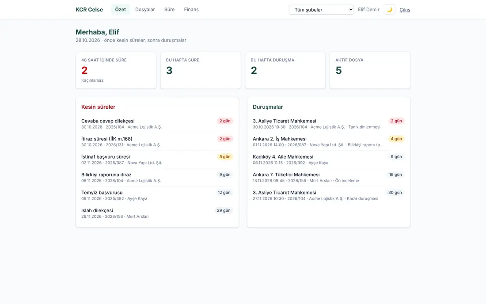This screenshot has width=486, height=304.
Task: Select the Aktif Dosya card
Action: 370,70
